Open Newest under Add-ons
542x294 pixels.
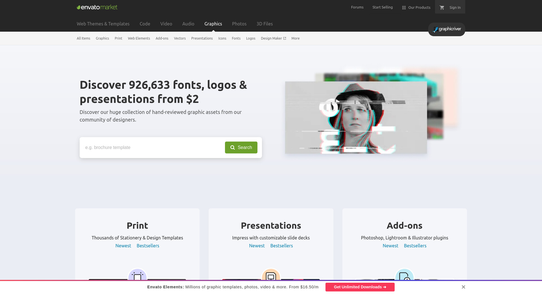tap(390, 246)
